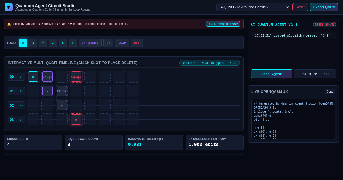Click the Entanglement Entropy 1.000 ebits value
This screenshot has width=343, height=180.
tap(204, 144)
